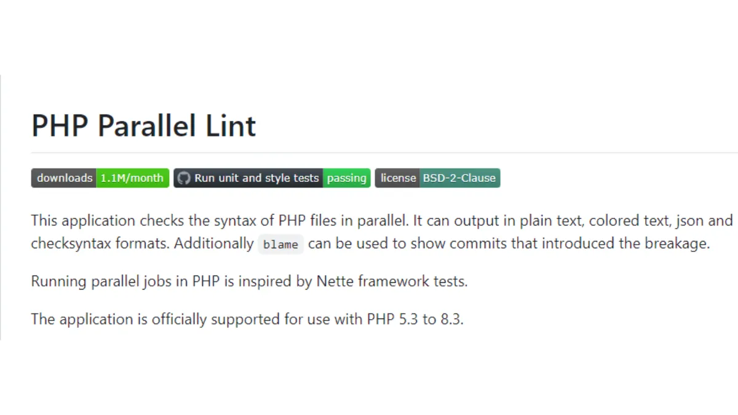This screenshot has width=738, height=415.
Task: Click the PHP 5.3 to 8.3 version text
Action: [415, 319]
